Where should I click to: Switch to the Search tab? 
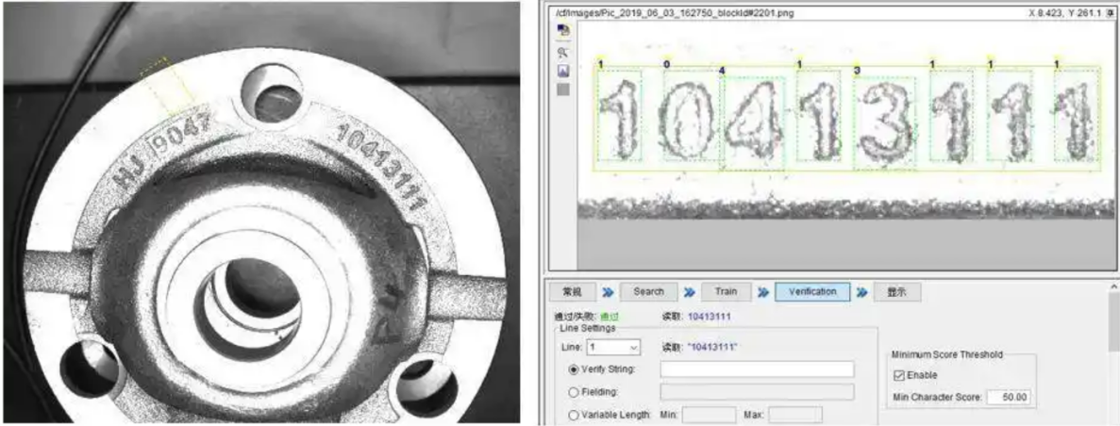coord(648,292)
